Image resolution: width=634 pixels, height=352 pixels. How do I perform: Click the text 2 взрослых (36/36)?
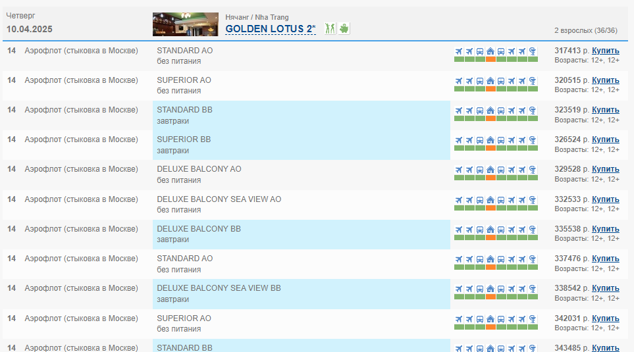coord(586,30)
